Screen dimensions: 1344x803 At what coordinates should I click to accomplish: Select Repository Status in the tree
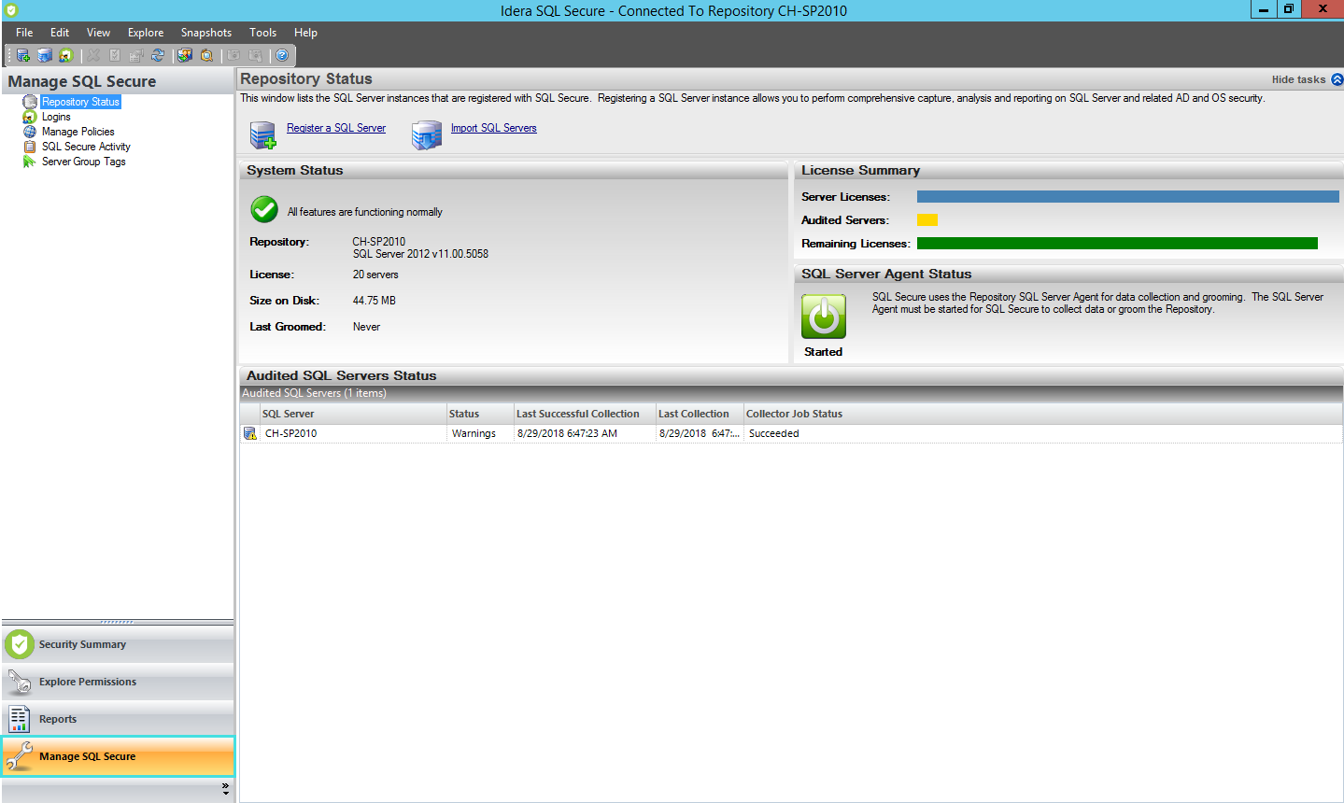80,102
